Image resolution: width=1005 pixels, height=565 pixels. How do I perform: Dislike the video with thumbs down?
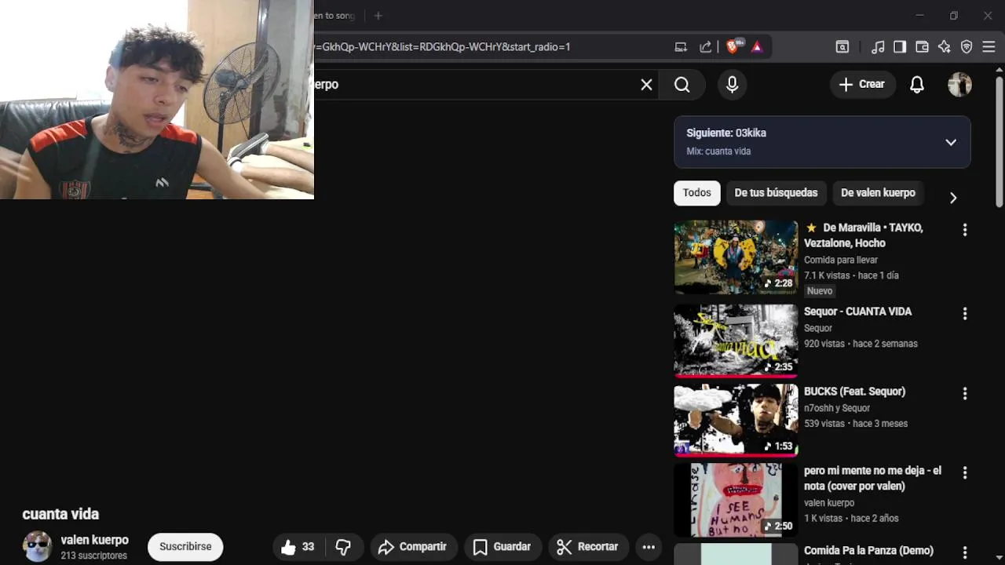pyautogui.click(x=343, y=547)
